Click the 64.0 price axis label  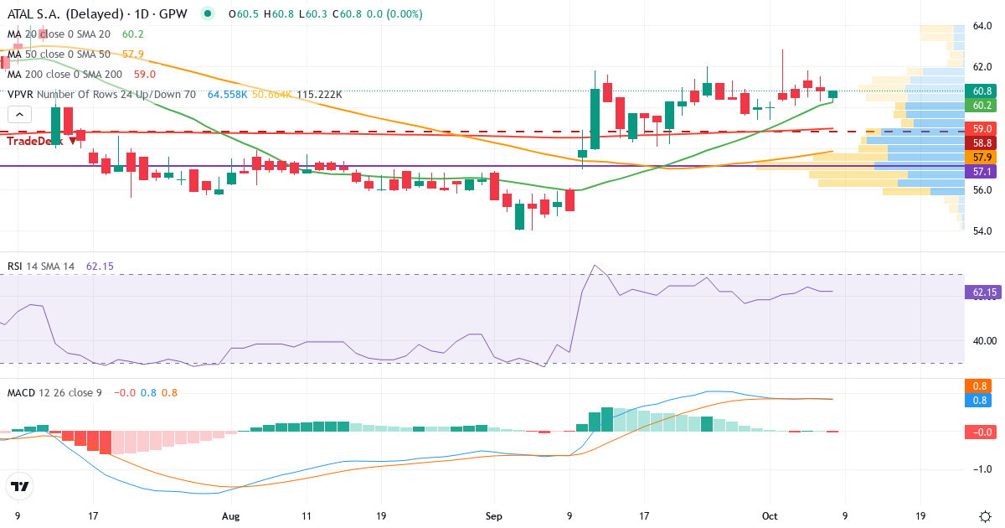tap(983, 26)
